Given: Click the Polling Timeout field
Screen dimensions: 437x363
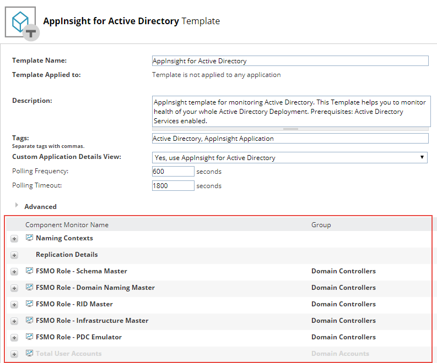Looking at the screenshot, I should coord(173,186).
